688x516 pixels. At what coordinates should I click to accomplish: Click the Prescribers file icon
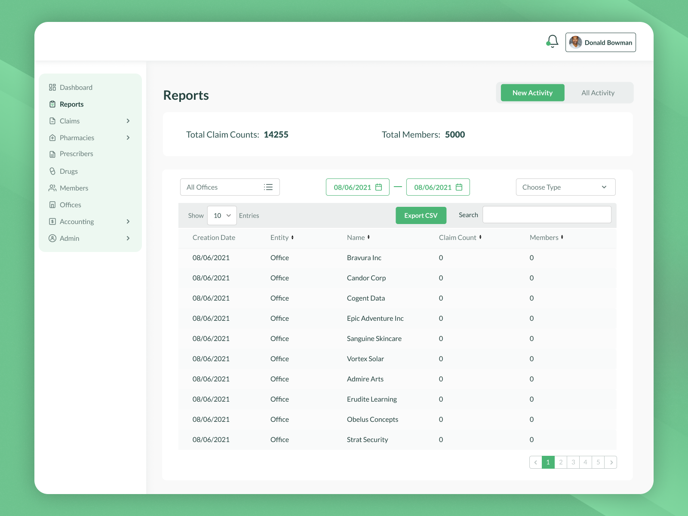[x=52, y=154]
